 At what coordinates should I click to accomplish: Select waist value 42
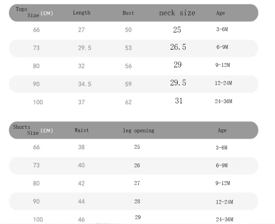pyautogui.click(x=81, y=183)
